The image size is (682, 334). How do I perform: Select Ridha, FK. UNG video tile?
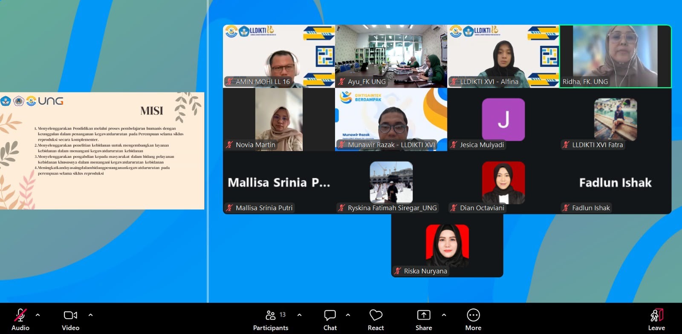tap(615, 56)
